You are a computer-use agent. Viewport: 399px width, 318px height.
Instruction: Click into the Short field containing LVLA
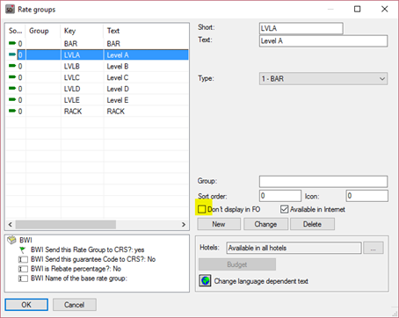coord(301,28)
